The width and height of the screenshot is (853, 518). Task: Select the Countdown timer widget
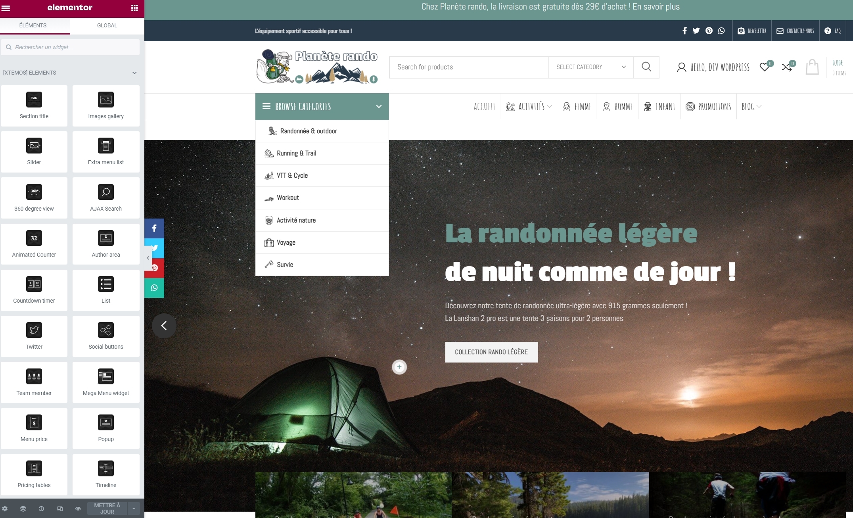(x=34, y=290)
